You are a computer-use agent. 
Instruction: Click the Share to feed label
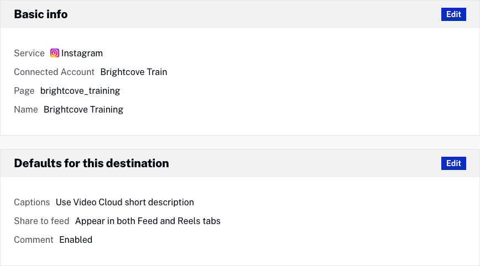[41, 221]
